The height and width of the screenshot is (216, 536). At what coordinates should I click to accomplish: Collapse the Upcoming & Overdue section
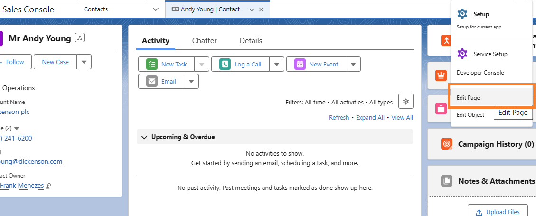(144, 137)
